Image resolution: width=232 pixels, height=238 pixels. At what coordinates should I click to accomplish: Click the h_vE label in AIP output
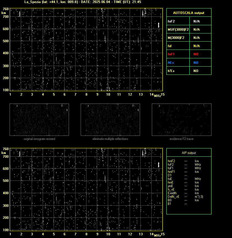pyautogui.click(x=171, y=190)
